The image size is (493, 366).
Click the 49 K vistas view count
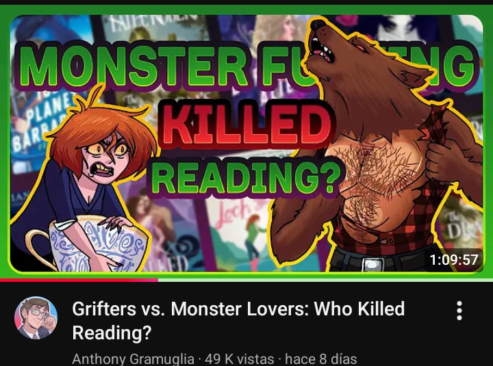[240, 358]
